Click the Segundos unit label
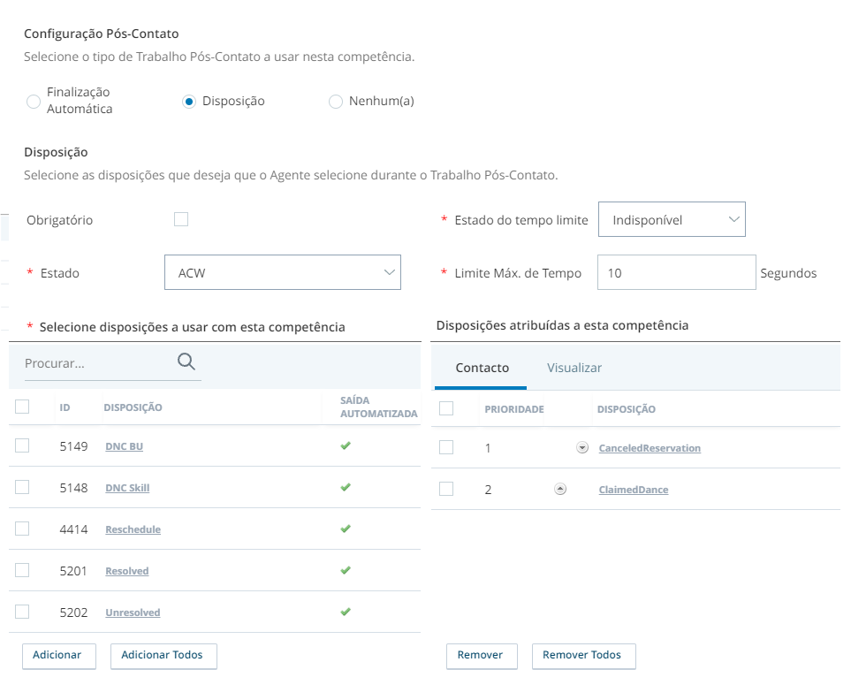The image size is (851, 700). [788, 273]
